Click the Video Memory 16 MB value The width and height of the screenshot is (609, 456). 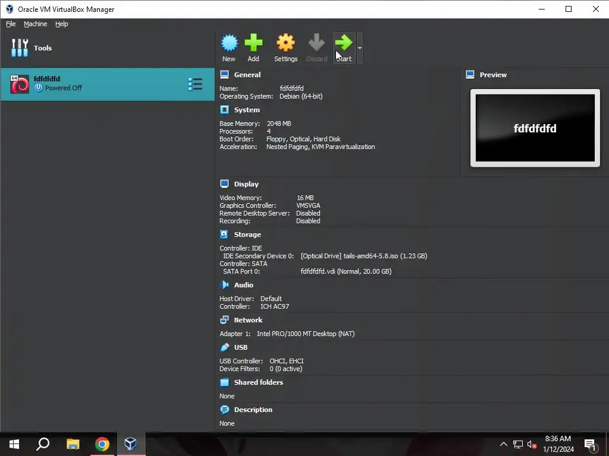coord(305,198)
